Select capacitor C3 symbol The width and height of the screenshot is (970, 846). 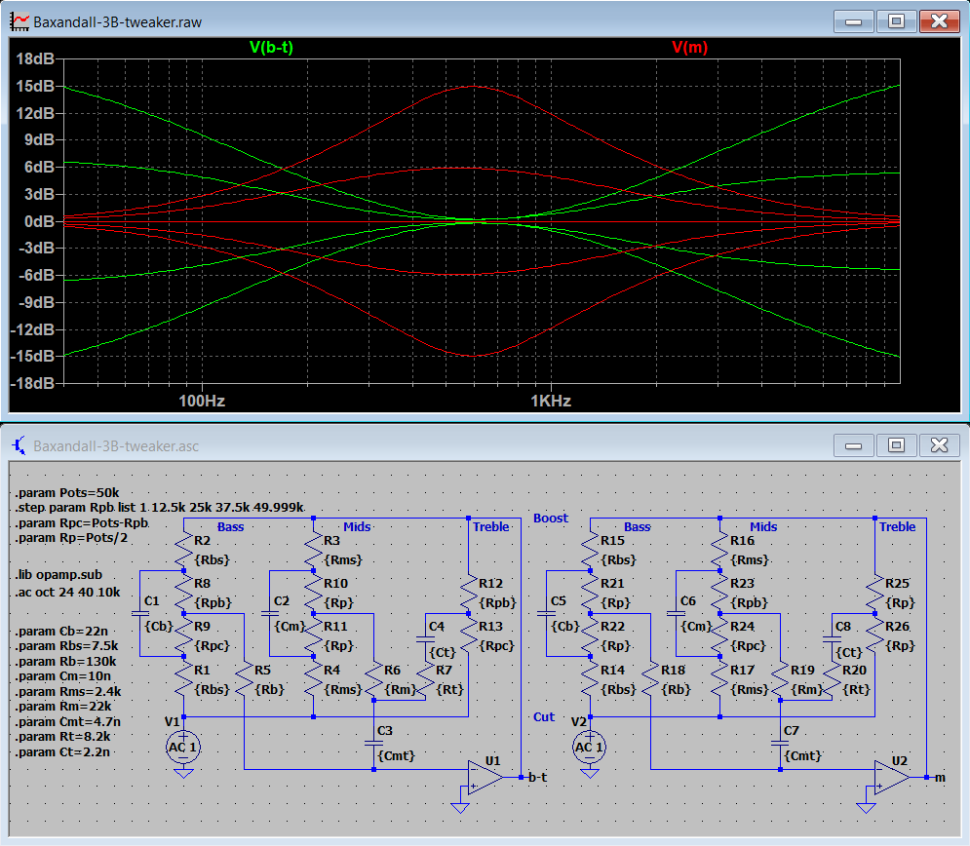[373, 742]
